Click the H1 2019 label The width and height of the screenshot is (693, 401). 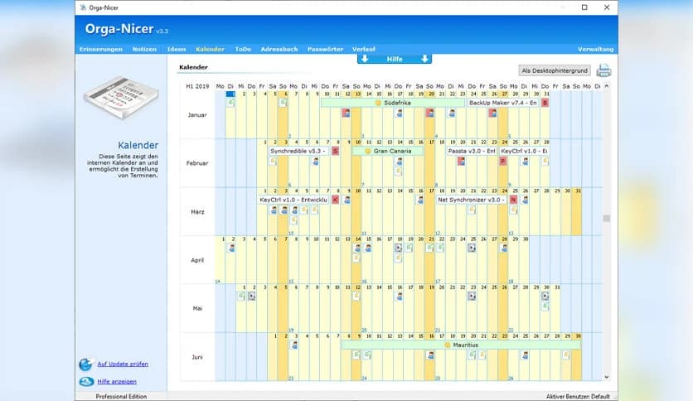(197, 86)
